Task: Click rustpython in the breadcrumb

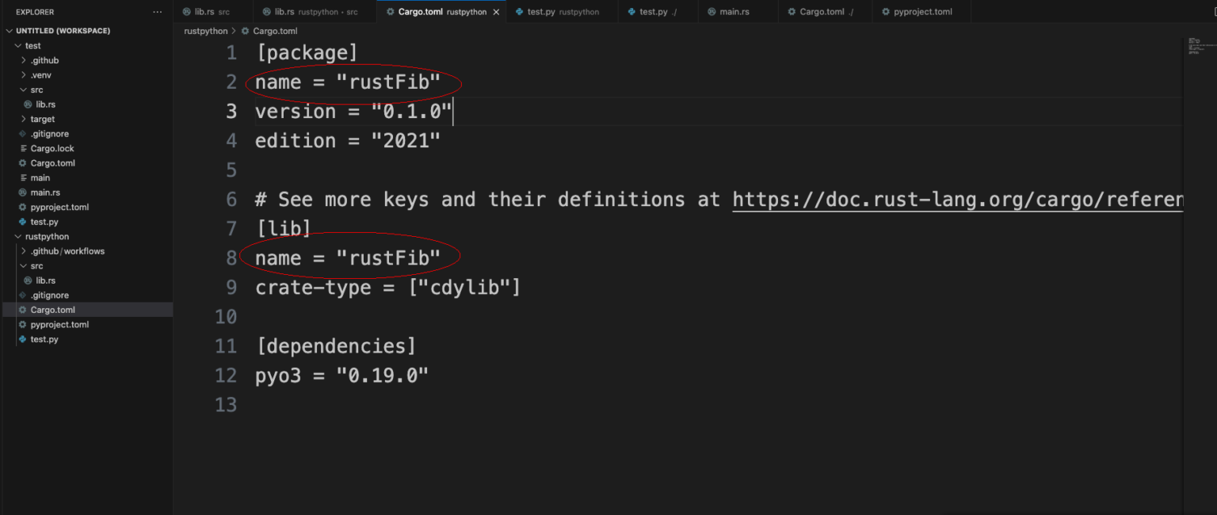Action: click(205, 31)
